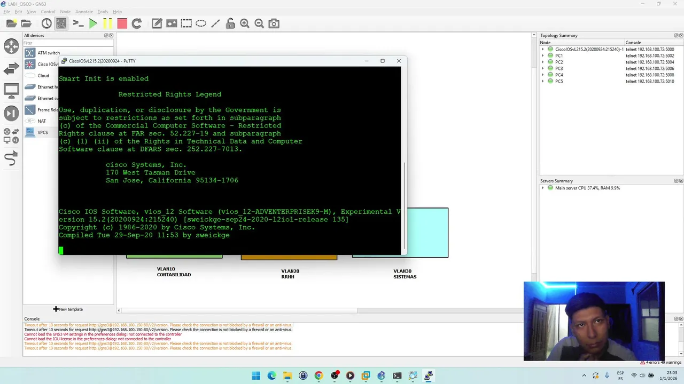
Task: Open Microsoft Edge from taskbar
Action: pos(271,375)
